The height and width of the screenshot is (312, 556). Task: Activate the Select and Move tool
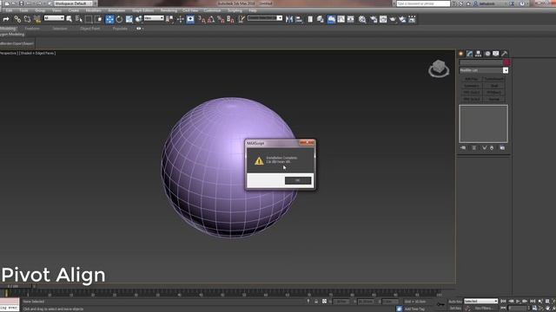[x=109, y=19]
